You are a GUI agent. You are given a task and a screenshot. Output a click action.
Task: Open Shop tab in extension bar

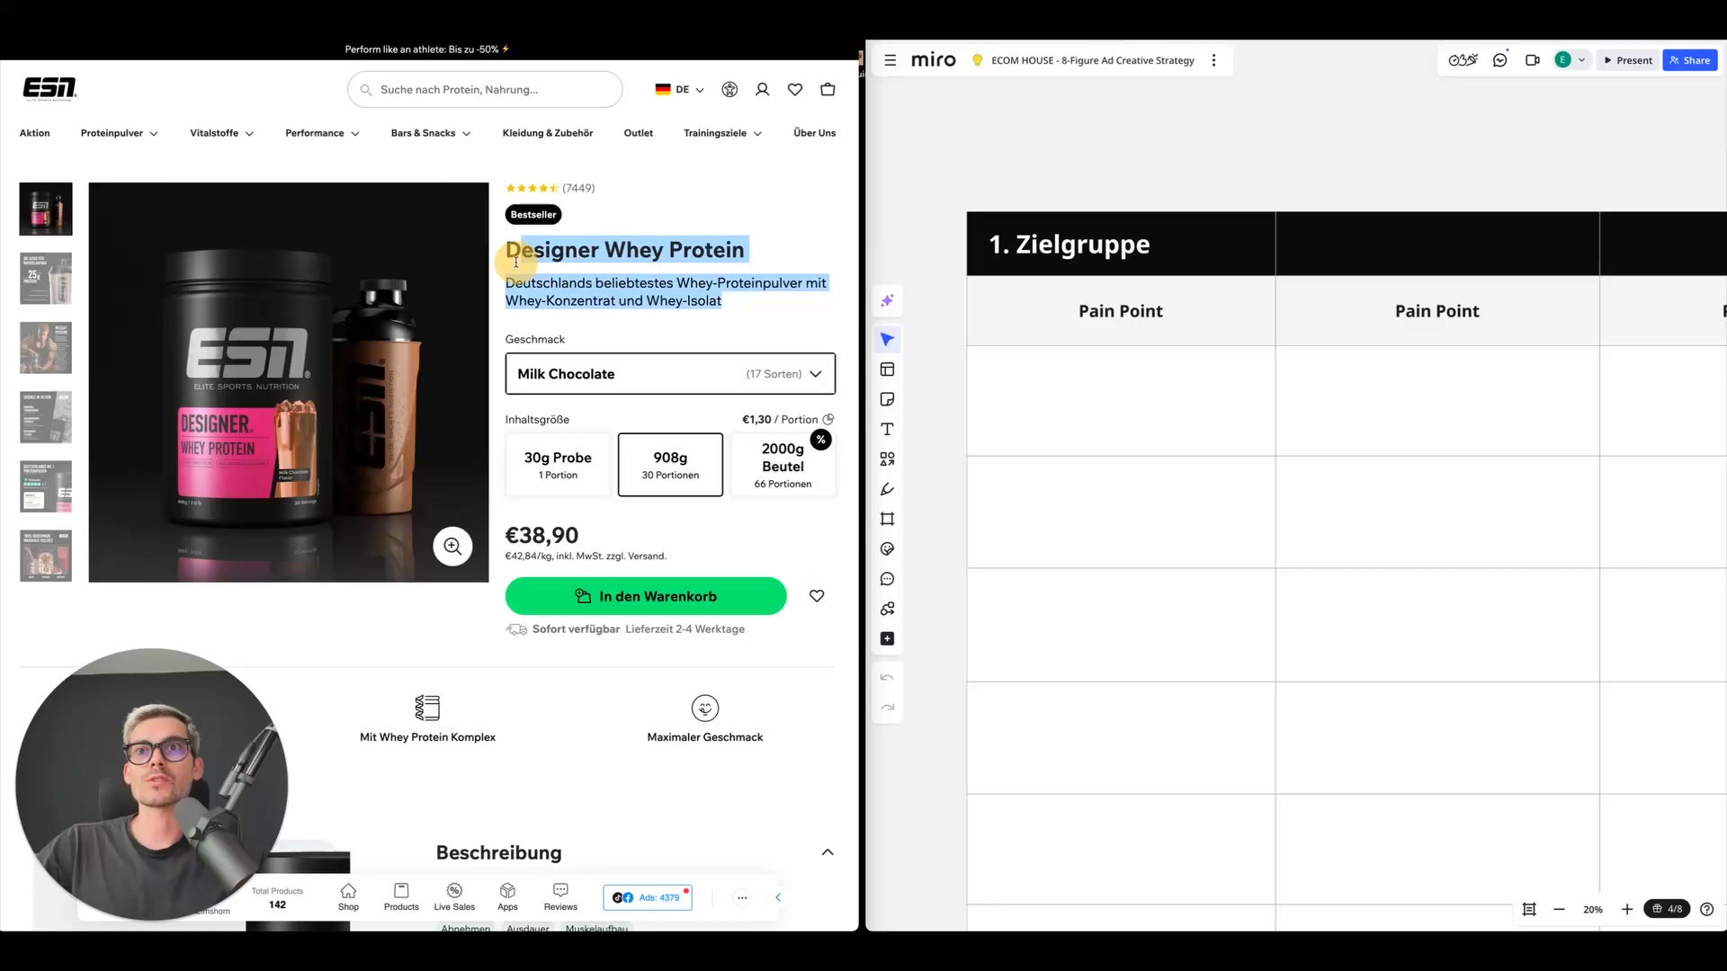(348, 896)
